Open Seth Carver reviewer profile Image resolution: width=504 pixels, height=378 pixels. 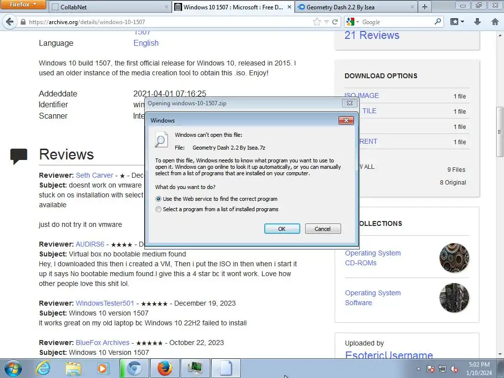pos(94,175)
